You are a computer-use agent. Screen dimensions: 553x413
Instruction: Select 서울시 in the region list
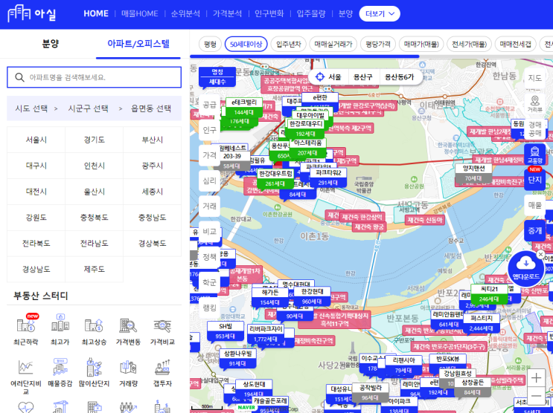coord(36,140)
